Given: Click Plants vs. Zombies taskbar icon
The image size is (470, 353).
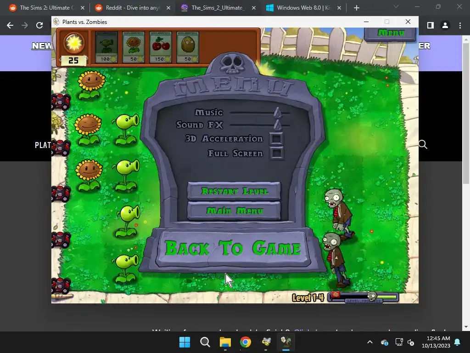Looking at the screenshot, I should (x=286, y=342).
